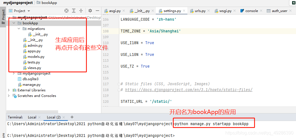Click the Project tool window side button

(x=3, y=17)
